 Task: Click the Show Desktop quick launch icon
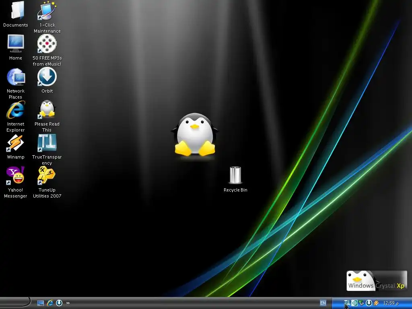pyautogui.click(x=41, y=303)
